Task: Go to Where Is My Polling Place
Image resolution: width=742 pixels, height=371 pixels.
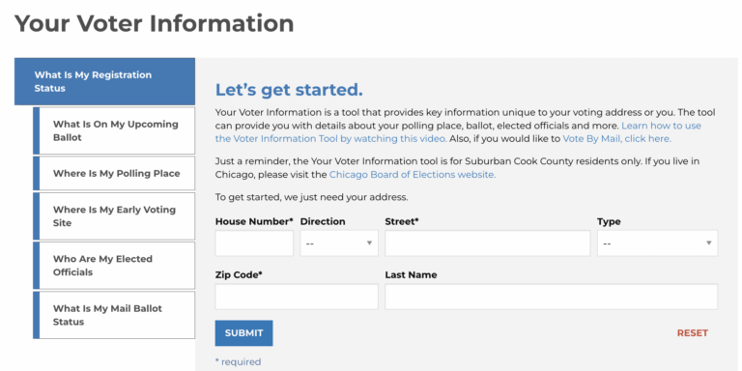Action: pyautogui.click(x=114, y=173)
